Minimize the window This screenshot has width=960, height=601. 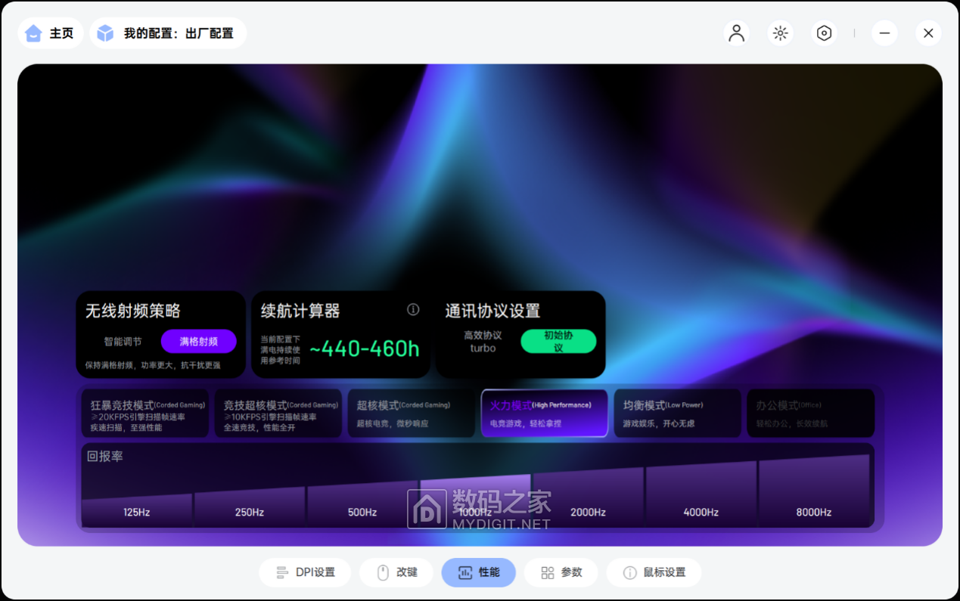pos(884,33)
